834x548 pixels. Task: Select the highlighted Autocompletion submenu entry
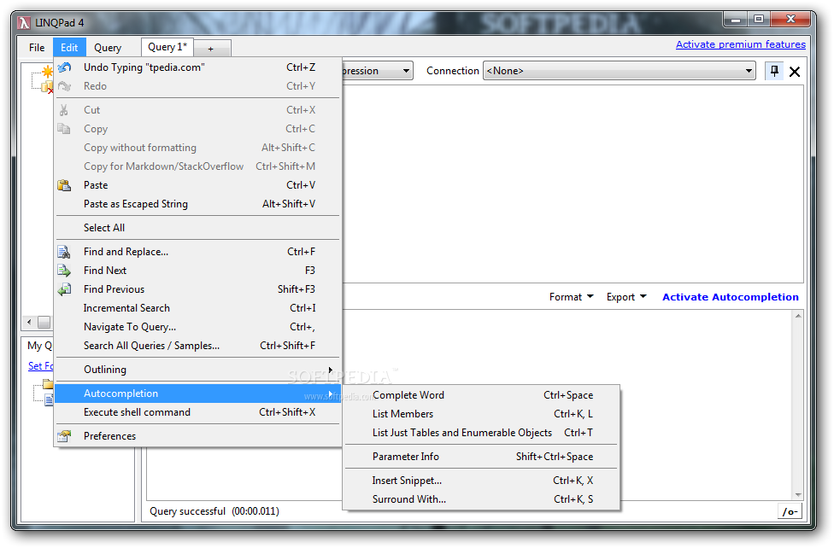[198, 394]
